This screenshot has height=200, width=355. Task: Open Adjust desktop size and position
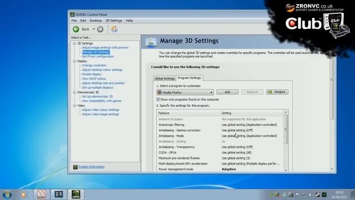(104, 83)
